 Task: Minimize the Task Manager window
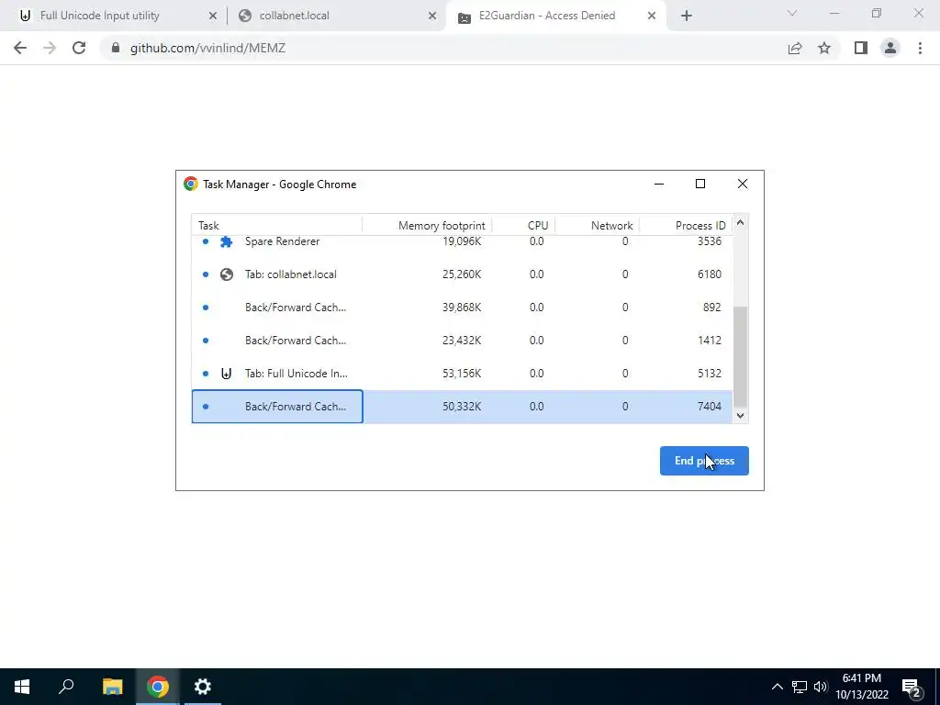(x=659, y=184)
